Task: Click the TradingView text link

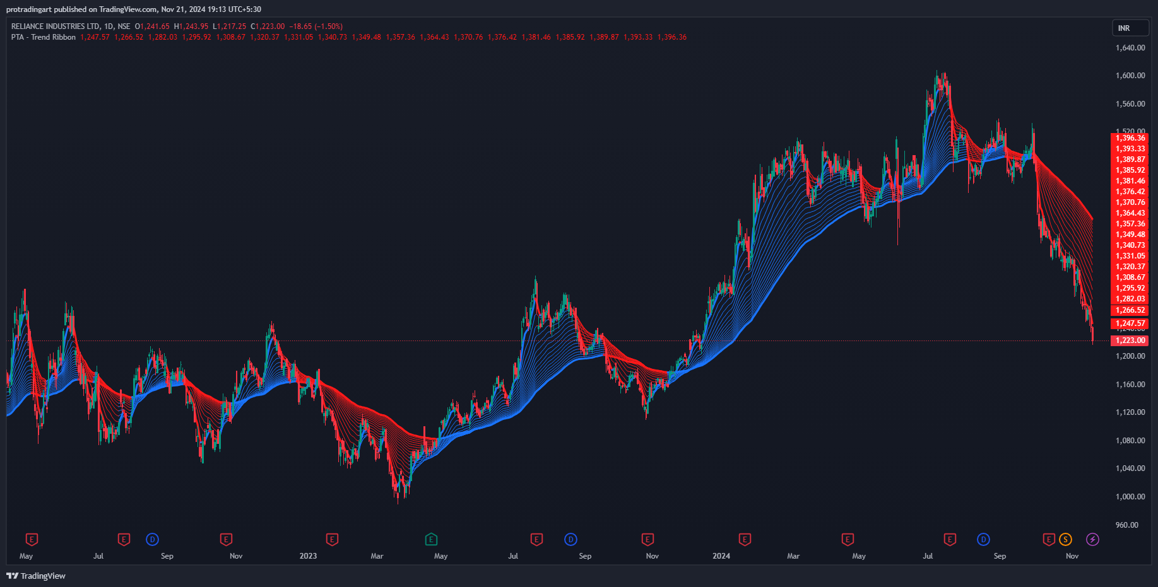Action: pyautogui.click(x=43, y=576)
